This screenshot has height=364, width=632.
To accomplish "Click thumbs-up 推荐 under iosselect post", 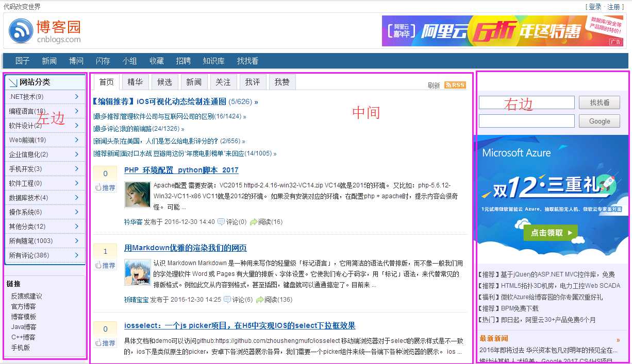I will tap(105, 343).
